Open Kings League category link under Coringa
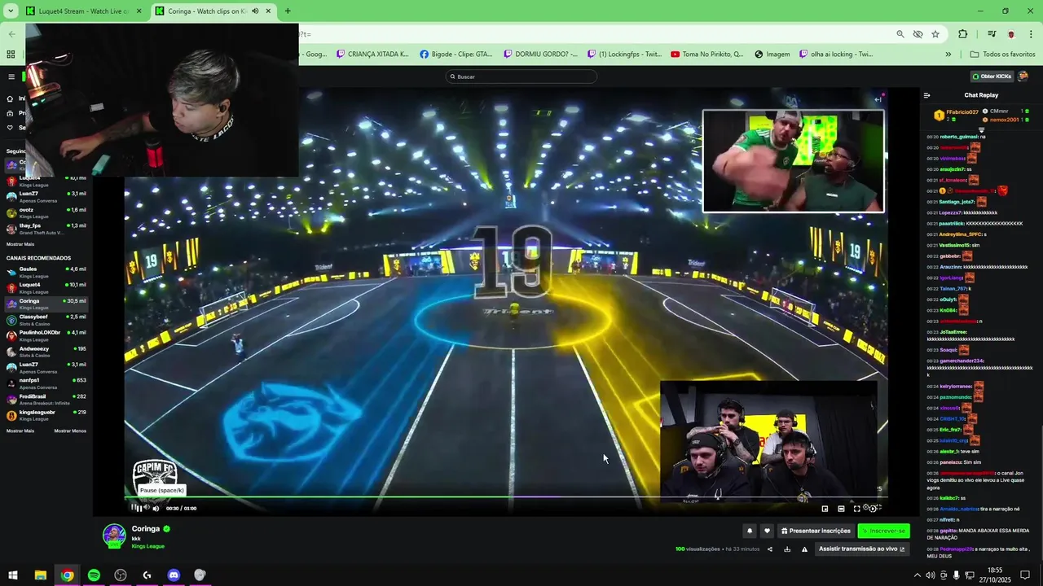1043x586 pixels. (x=148, y=546)
